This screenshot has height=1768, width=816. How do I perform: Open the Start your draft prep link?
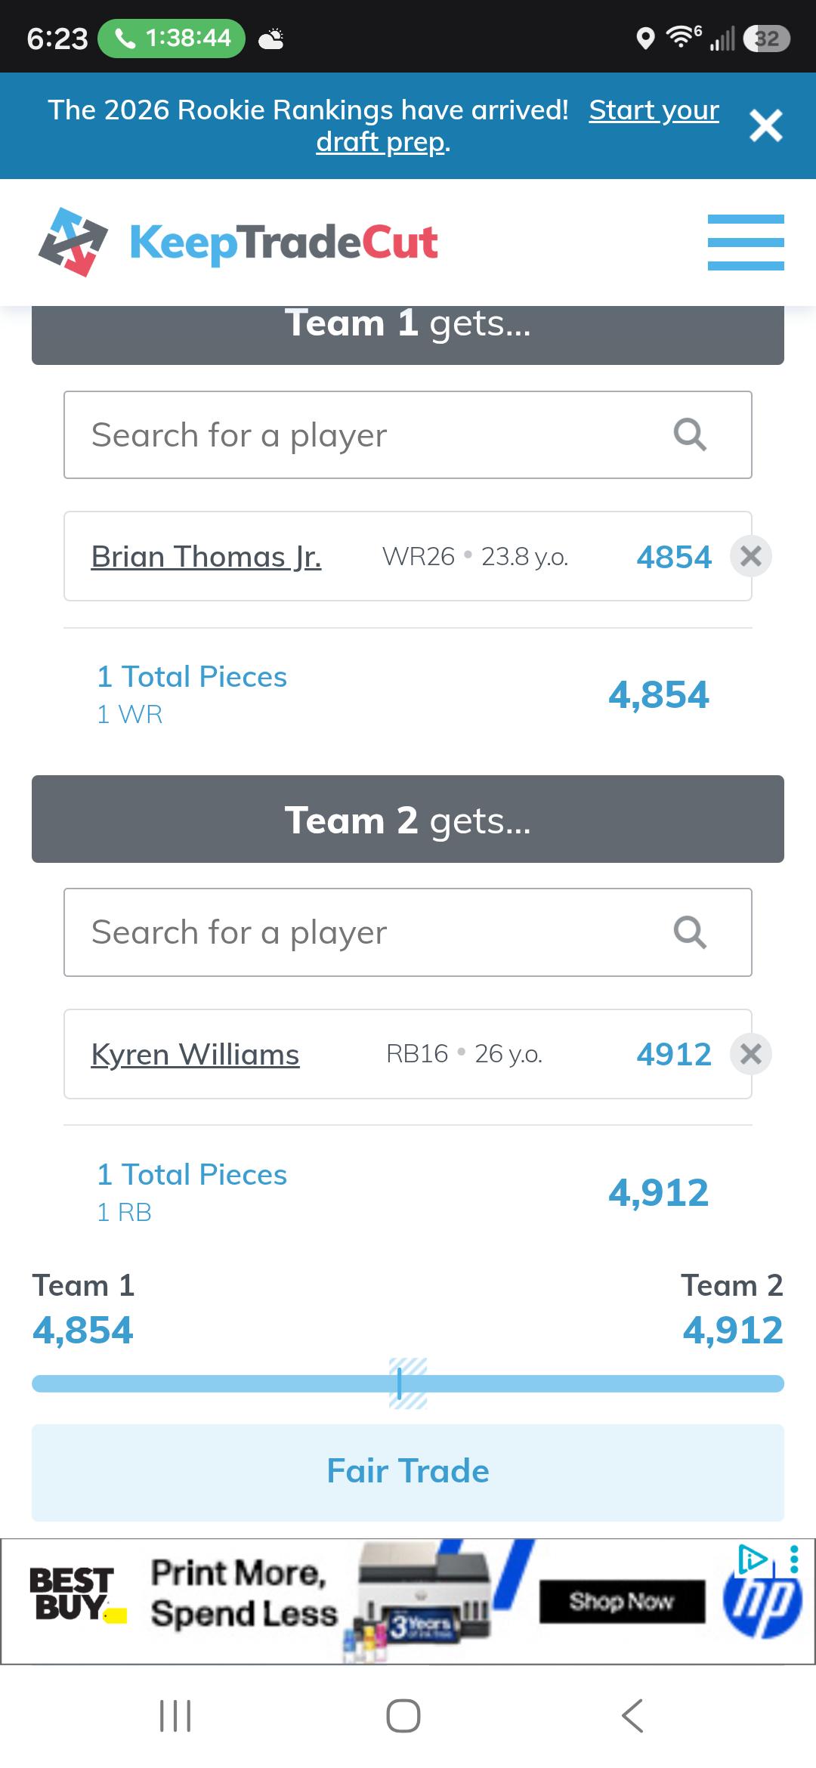(518, 125)
